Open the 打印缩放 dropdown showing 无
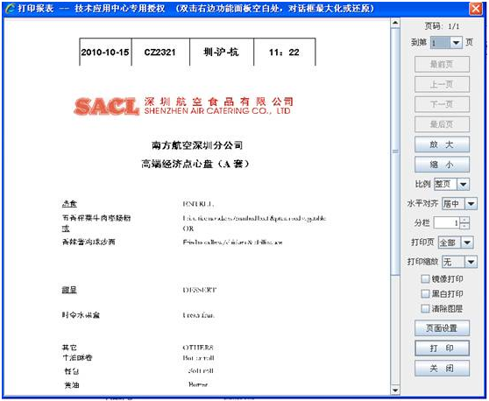489x401 pixels. point(471,262)
